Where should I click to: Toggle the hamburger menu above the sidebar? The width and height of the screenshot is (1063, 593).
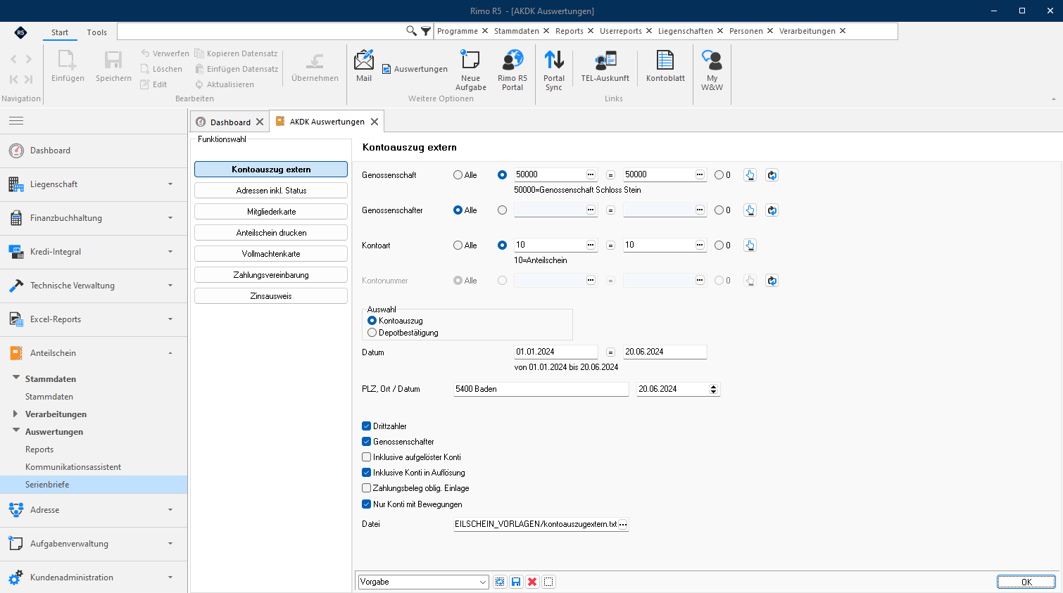(x=16, y=121)
